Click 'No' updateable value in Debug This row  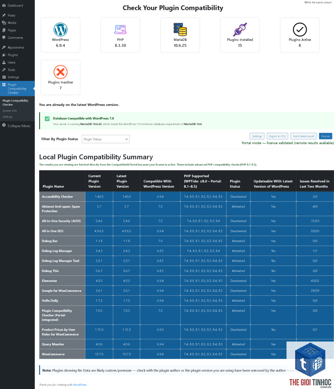tap(273, 271)
